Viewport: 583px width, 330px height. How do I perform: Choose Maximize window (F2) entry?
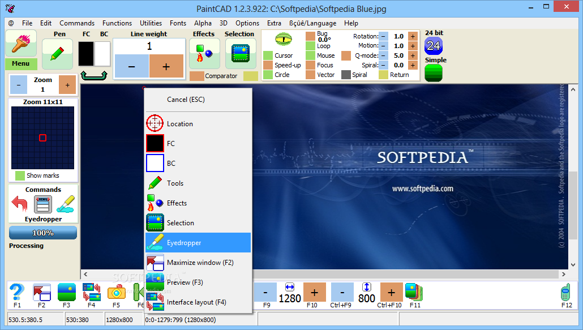(198, 263)
